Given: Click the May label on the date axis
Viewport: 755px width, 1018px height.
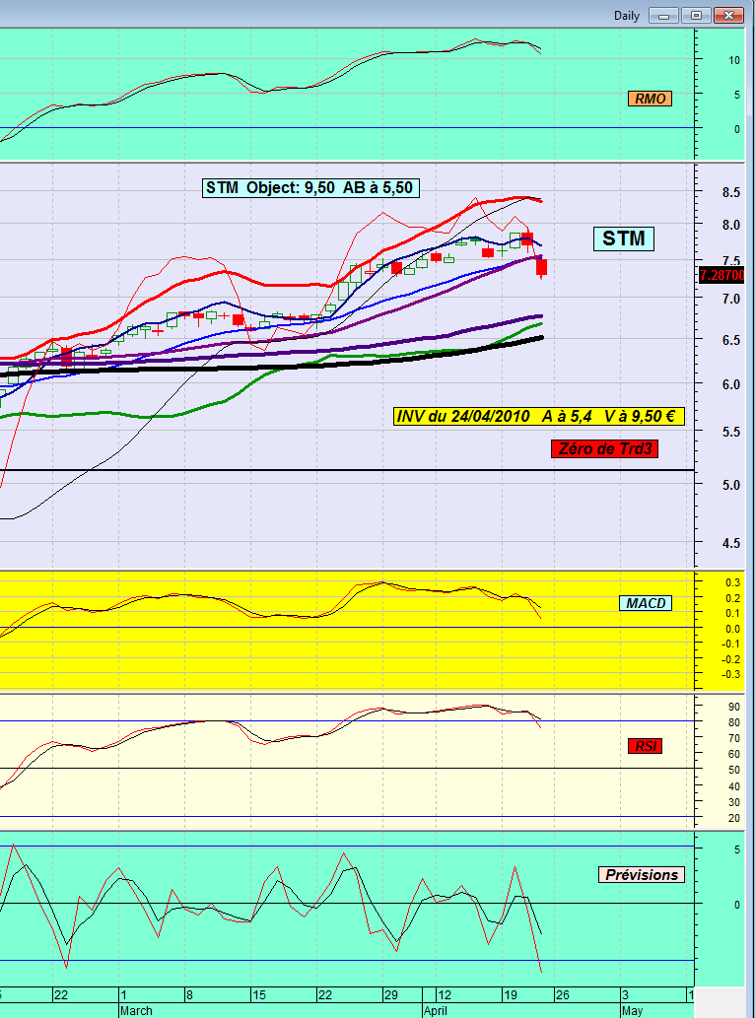Looking at the screenshot, I should [632, 1011].
